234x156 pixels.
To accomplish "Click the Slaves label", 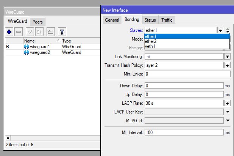I will pyautogui.click(x=136, y=30).
